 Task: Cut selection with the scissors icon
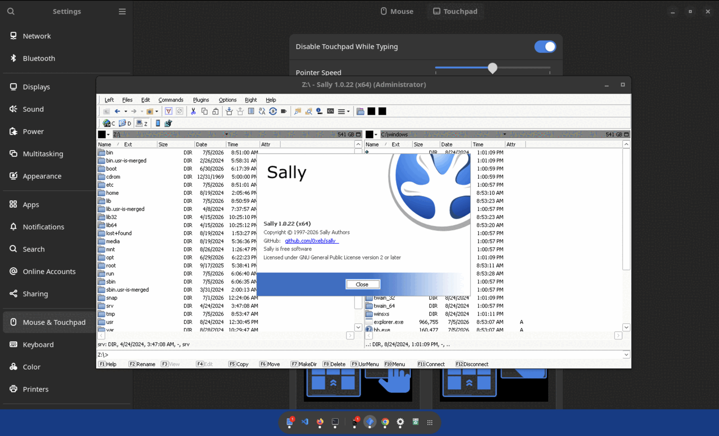tap(193, 111)
